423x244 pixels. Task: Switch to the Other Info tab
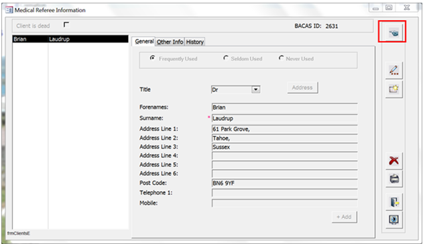(x=170, y=42)
